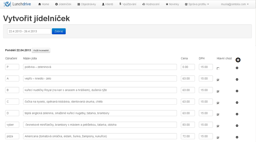The height and width of the screenshot is (142, 256).
Task: Delete row C with the minus icon
Action: point(237,102)
